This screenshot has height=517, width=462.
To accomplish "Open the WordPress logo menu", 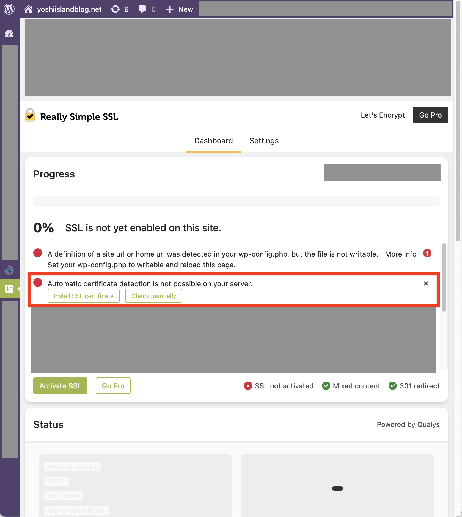I will [x=9, y=9].
